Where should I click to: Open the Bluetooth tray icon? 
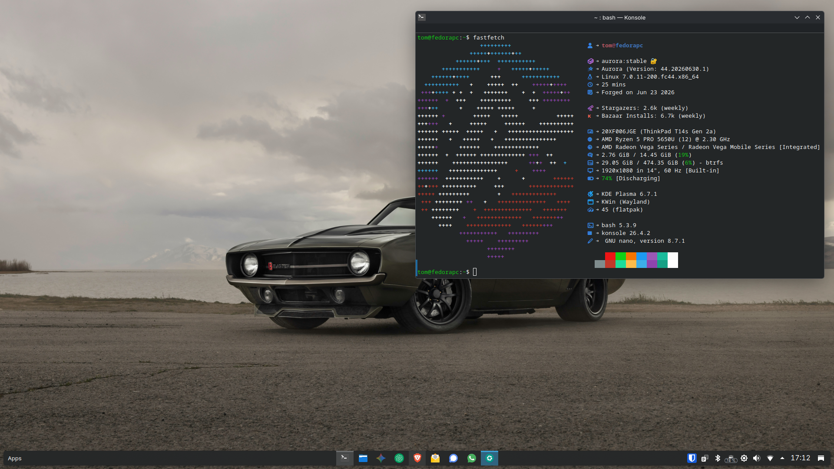(x=718, y=458)
